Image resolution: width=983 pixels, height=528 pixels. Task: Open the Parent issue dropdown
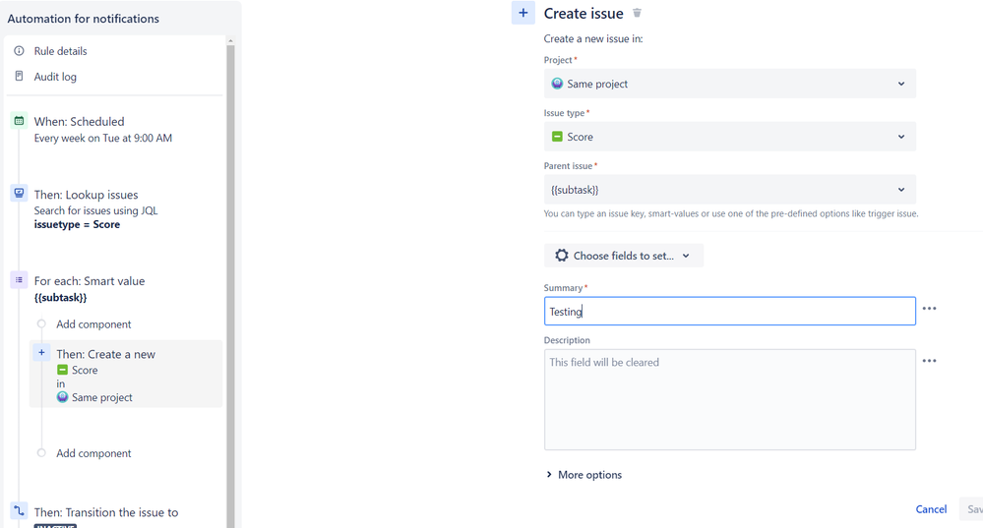click(x=730, y=190)
